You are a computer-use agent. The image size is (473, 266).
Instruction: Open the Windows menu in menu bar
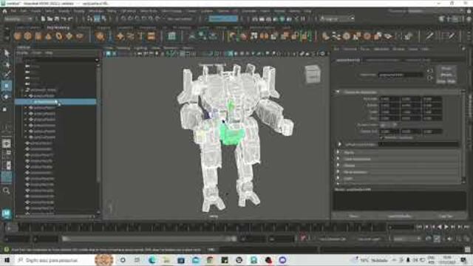pyautogui.click(x=95, y=11)
